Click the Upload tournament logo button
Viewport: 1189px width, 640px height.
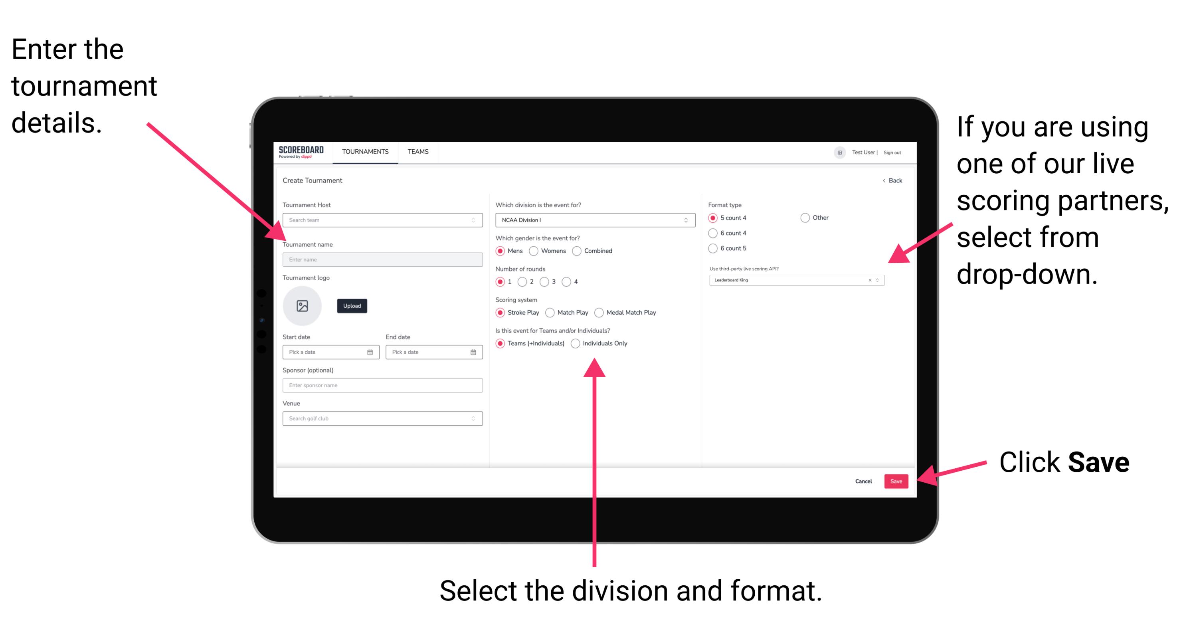point(351,306)
